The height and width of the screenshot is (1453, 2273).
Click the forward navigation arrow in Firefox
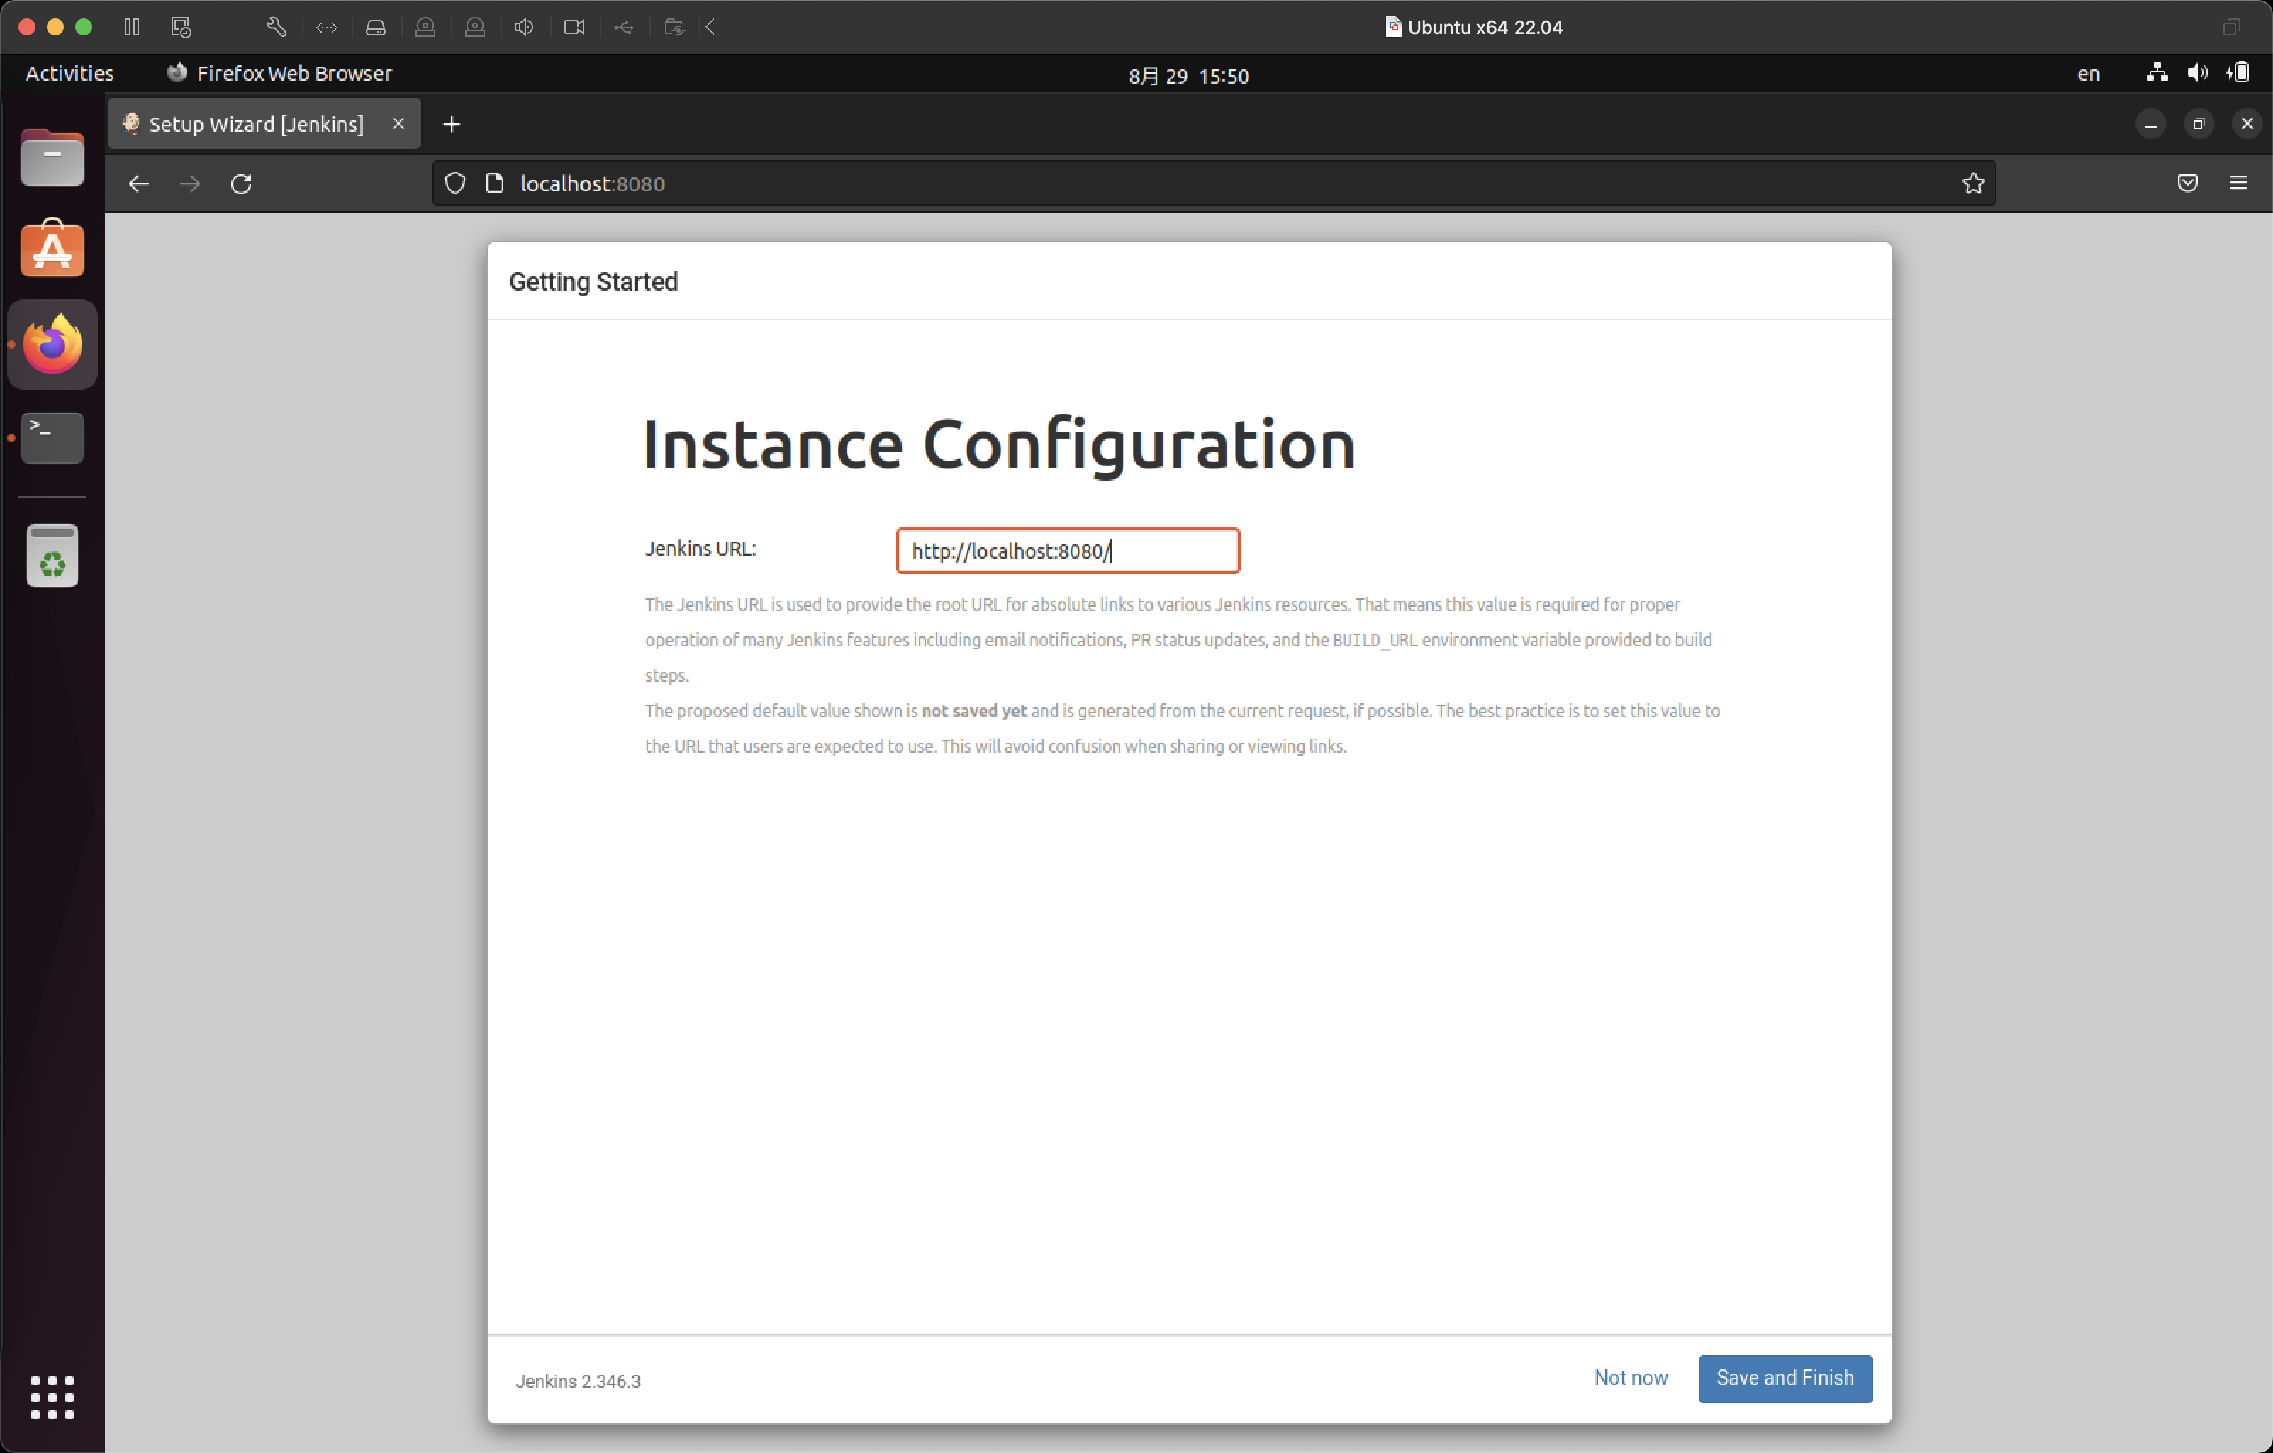187,184
